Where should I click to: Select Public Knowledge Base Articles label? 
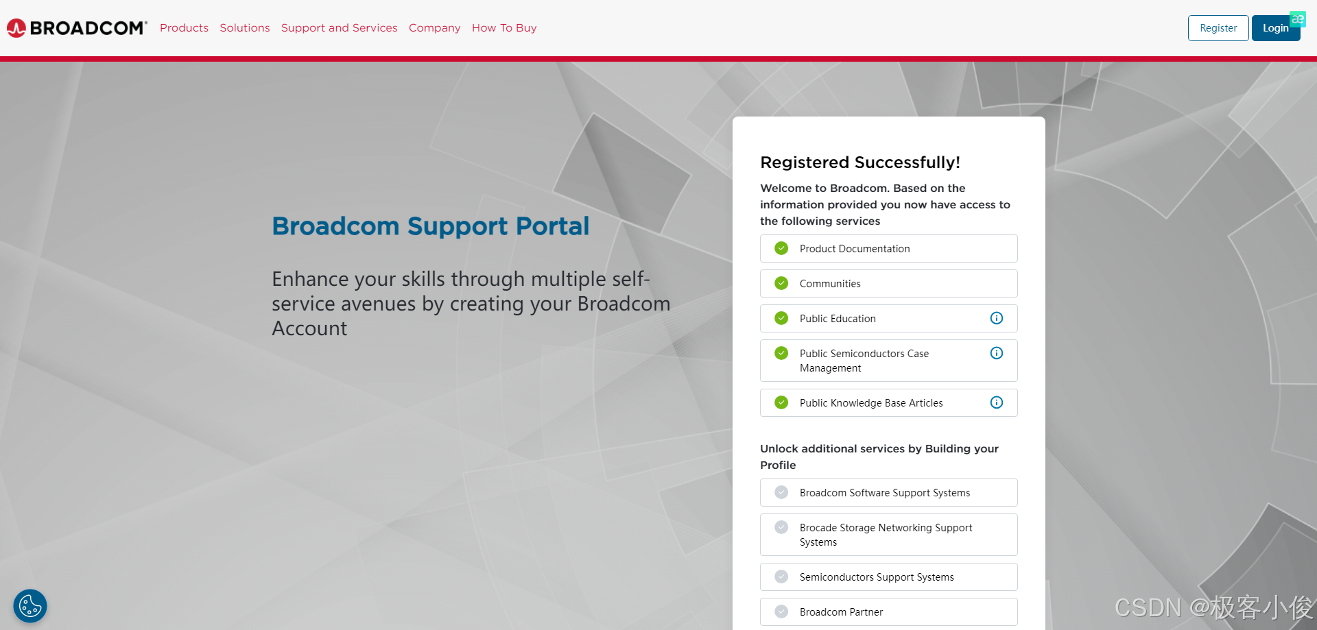click(871, 403)
